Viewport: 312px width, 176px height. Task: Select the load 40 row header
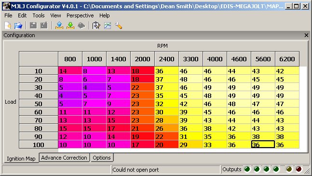39,95
